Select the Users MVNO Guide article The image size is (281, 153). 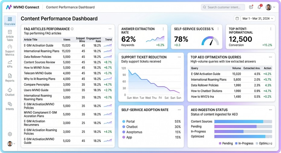[68, 90]
